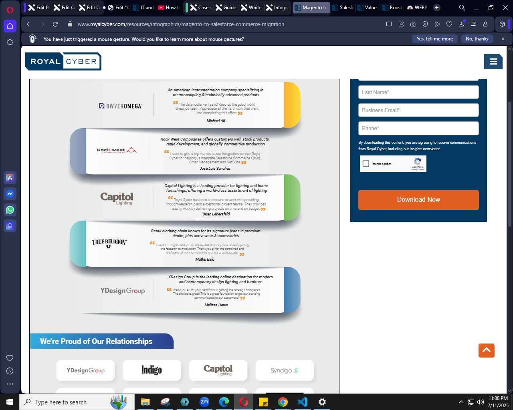Open Windows Settings gear in taskbar
The width and height of the screenshot is (513, 410).
click(x=322, y=402)
